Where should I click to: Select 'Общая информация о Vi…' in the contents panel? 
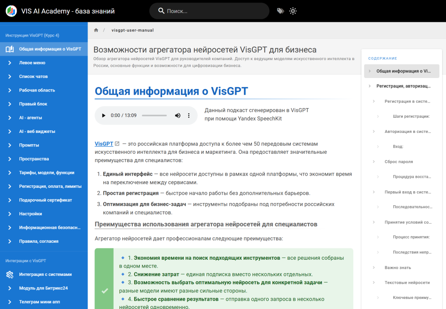pos(402,71)
